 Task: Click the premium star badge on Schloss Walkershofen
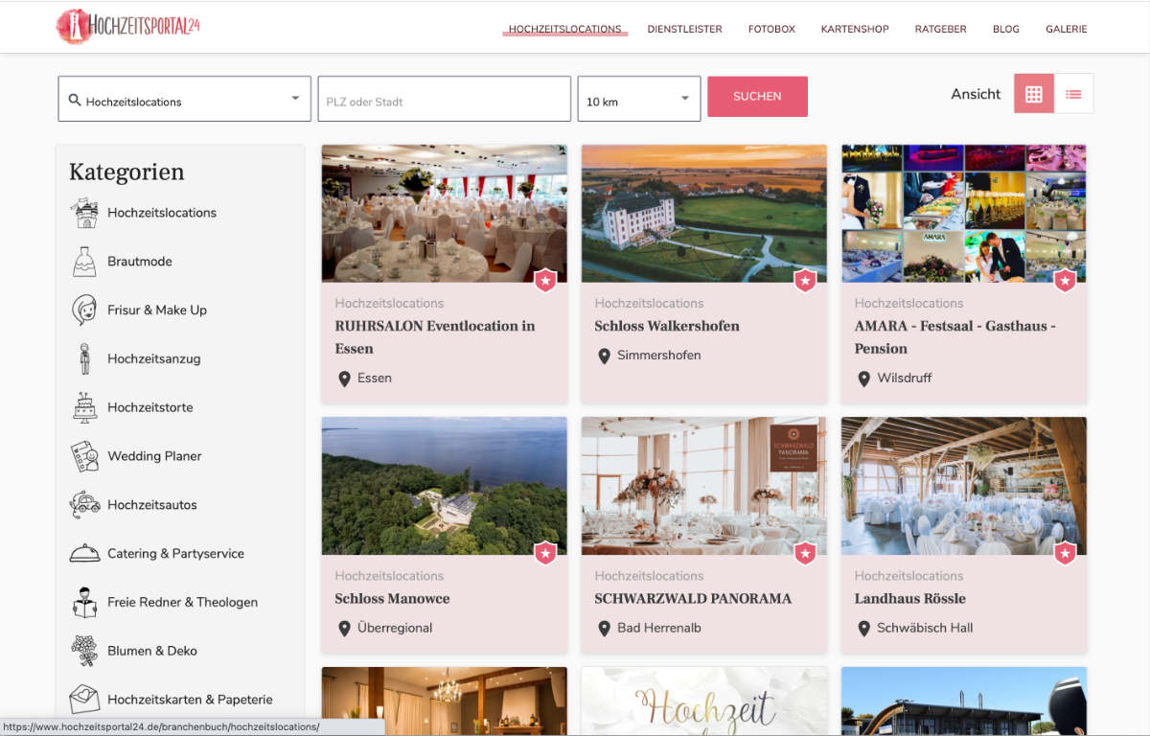pyautogui.click(x=805, y=281)
